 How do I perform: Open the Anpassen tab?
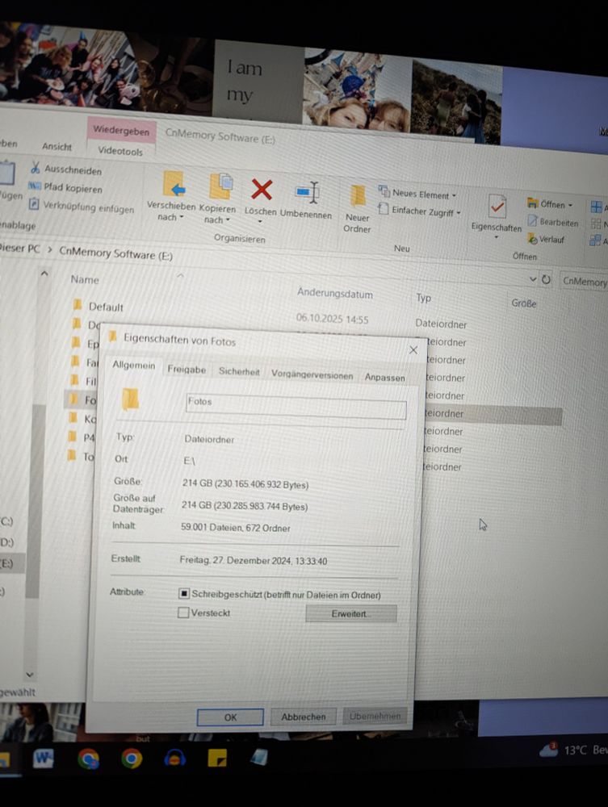tap(384, 377)
